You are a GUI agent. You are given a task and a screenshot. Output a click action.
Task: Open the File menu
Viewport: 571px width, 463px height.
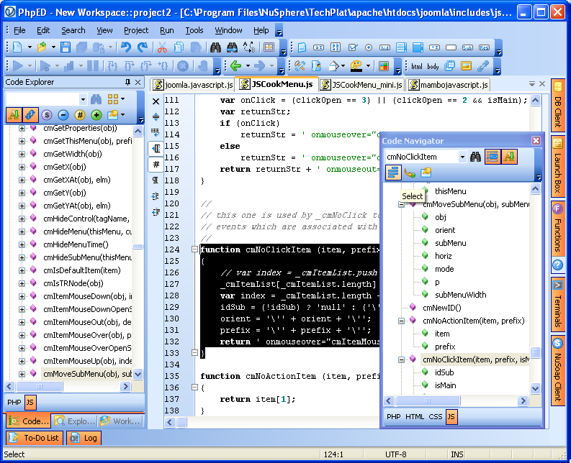point(19,30)
